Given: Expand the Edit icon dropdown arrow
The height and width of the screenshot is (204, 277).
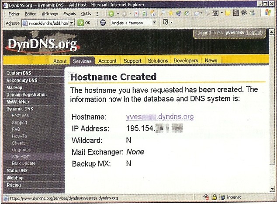Looking at the screenshot, I should [x=222, y=13].
